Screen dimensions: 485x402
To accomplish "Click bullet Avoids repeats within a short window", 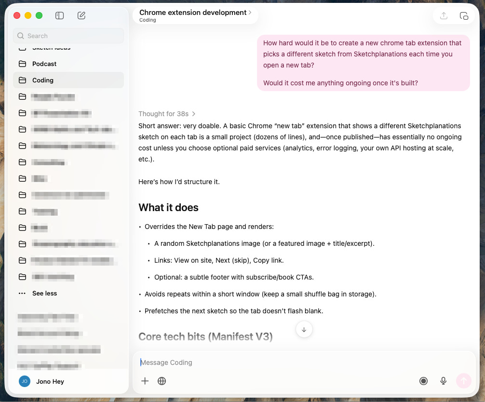I will 260,294.
